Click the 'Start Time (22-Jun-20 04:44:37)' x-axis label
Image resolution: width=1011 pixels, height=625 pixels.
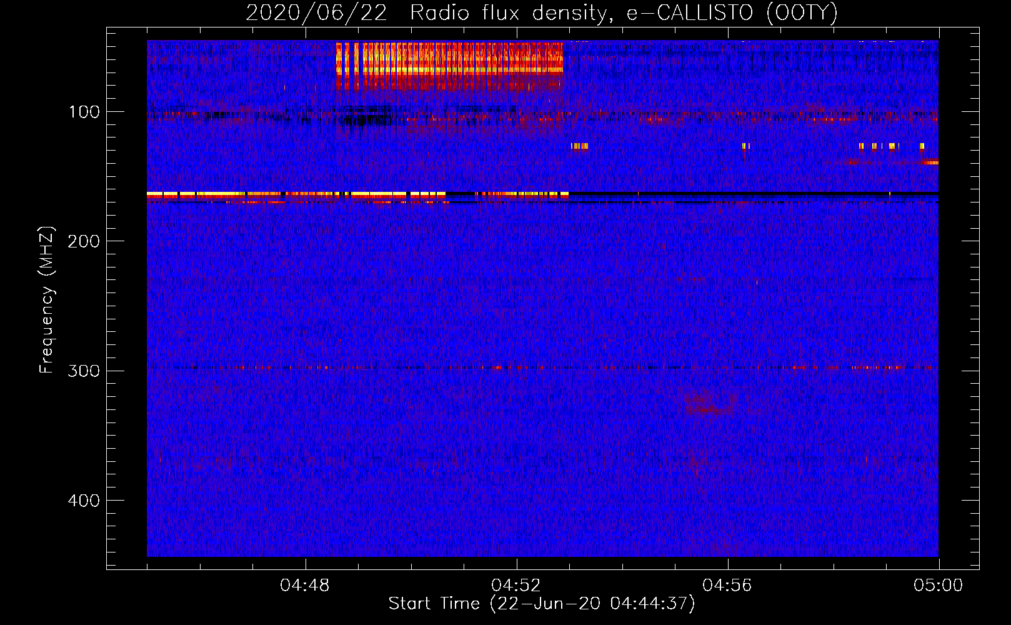click(542, 604)
